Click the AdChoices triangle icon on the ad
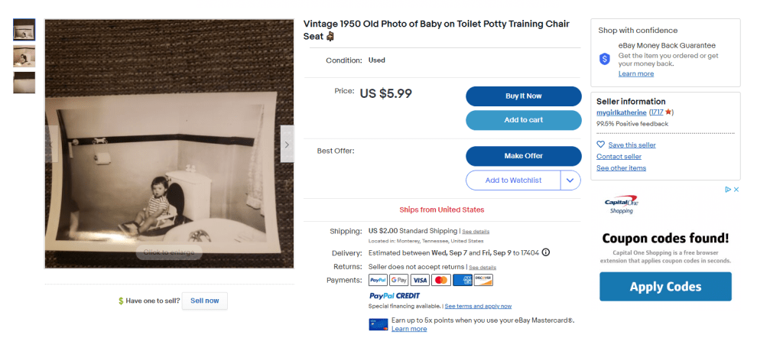This screenshot has height=348, width=783. point(728,190)
